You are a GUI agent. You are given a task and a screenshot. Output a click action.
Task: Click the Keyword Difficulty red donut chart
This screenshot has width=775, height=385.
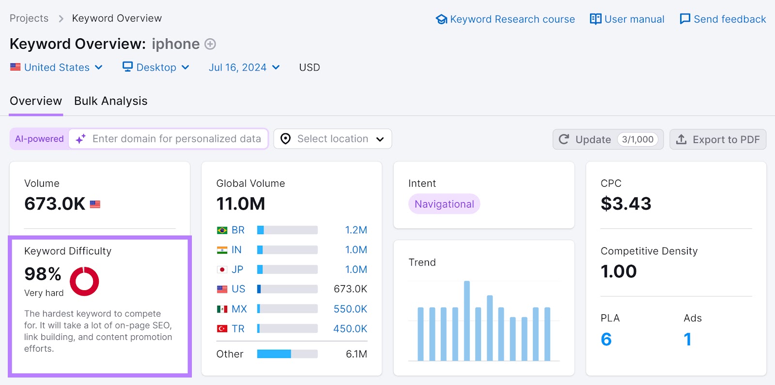[x=84, y=281]
